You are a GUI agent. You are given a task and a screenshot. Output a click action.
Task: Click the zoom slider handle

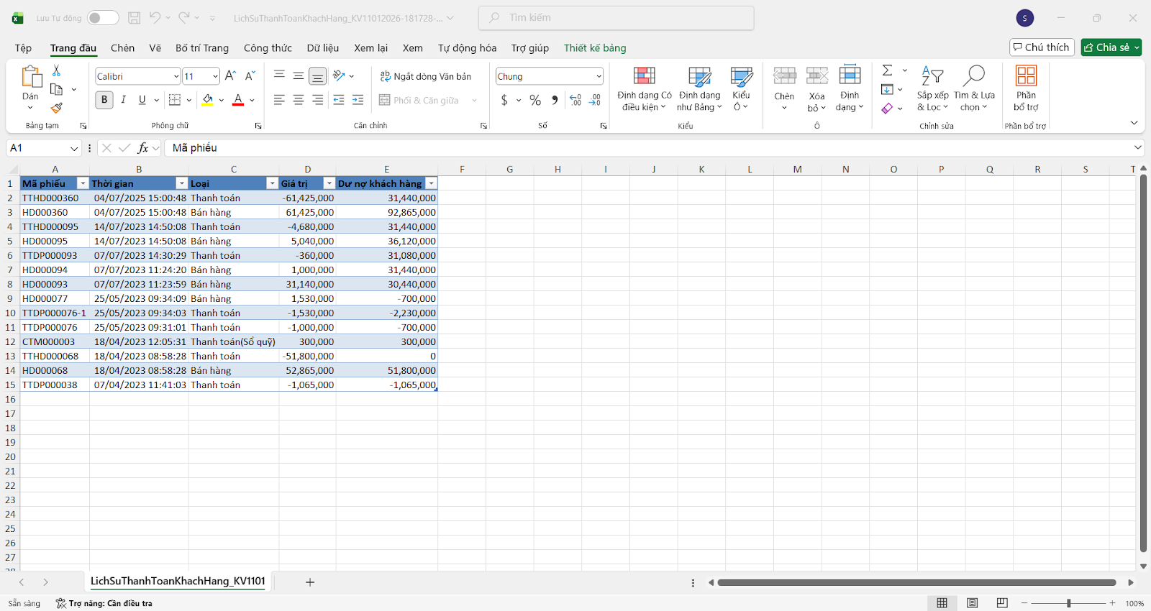(x=1069, y=603)
